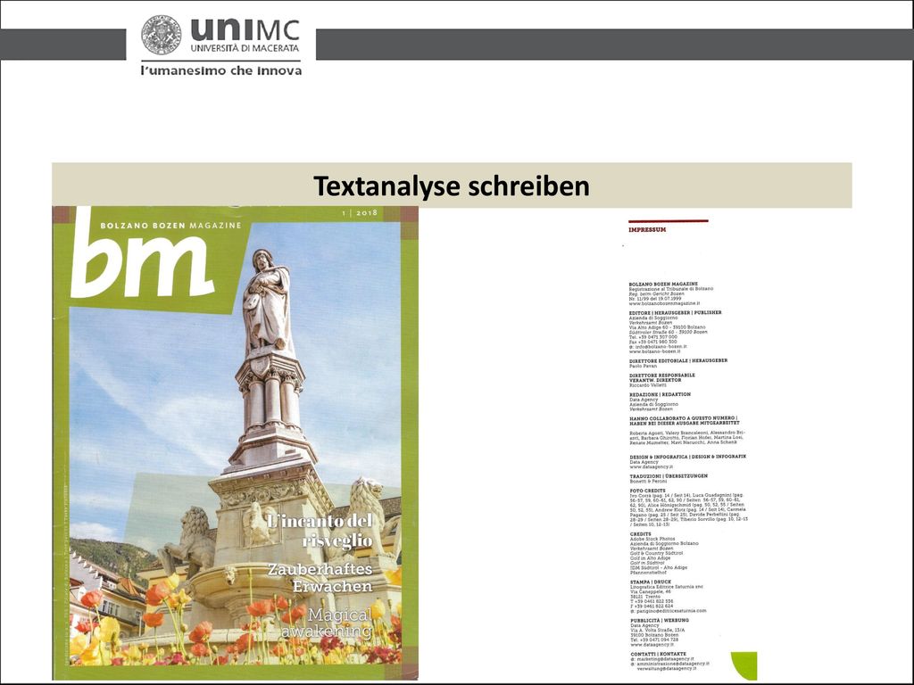Select the "STAMPA | DRUCK" heading
The height and width of the screenshot is (685, 914).
click(651, 582)
